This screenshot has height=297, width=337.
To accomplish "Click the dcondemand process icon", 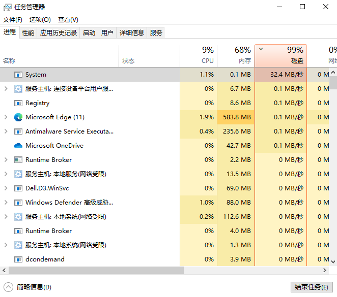I will 18,259.
